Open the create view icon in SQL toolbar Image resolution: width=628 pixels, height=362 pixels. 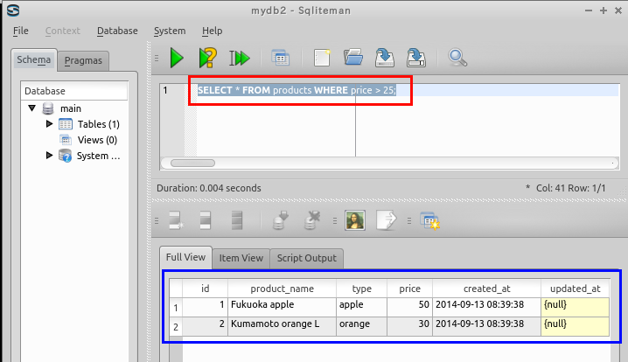tap(280, 58)
